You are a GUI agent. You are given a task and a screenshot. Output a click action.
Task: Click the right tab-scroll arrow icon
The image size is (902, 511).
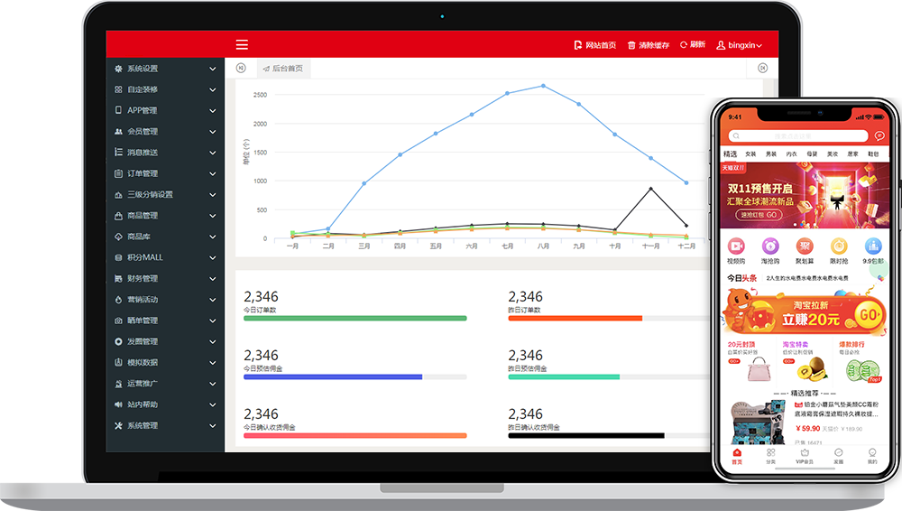tap(762, 68)
